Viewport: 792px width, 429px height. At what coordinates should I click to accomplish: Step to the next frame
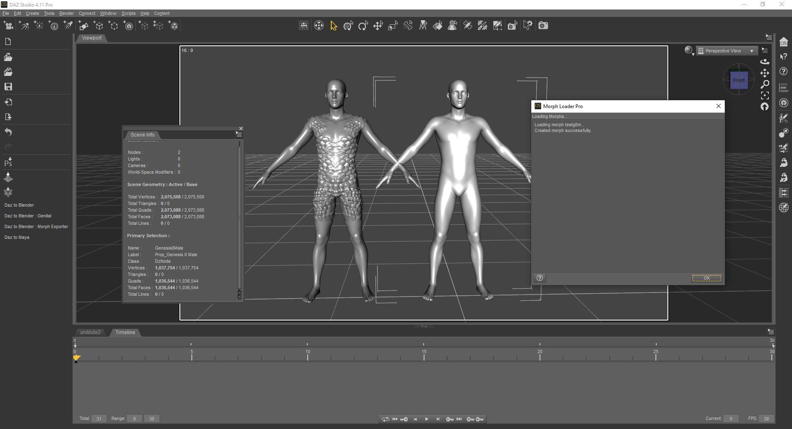click(438, 419)
